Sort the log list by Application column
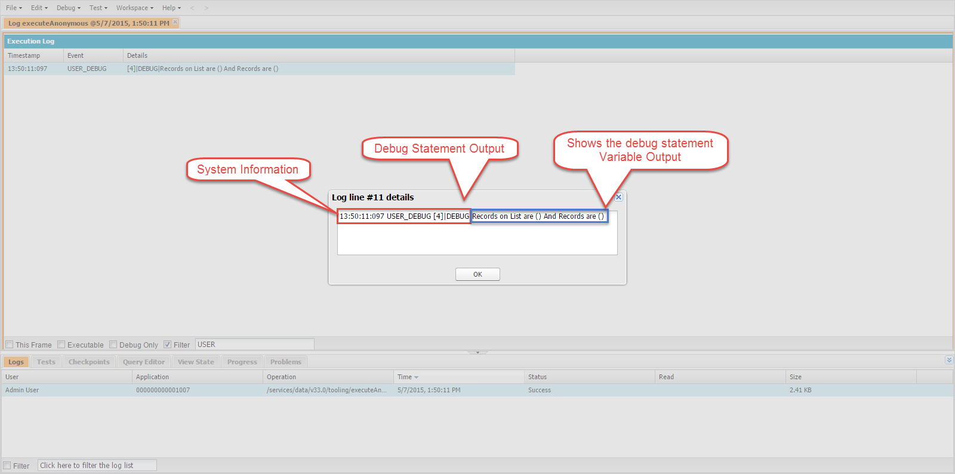This screenshot has height=474, width=955. (198, 377)
